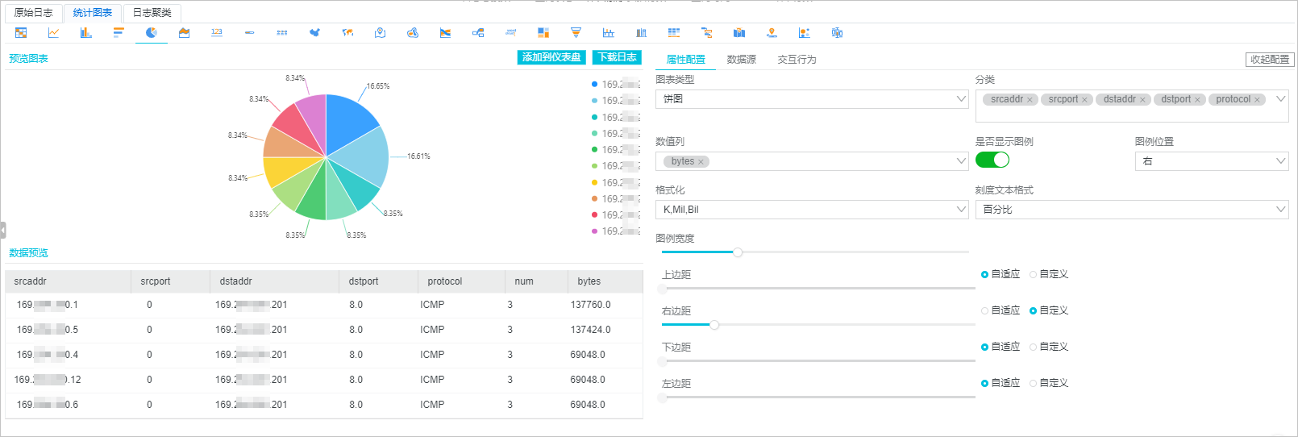
Task: Open the 数值列 dropdown
Action: 812,161
